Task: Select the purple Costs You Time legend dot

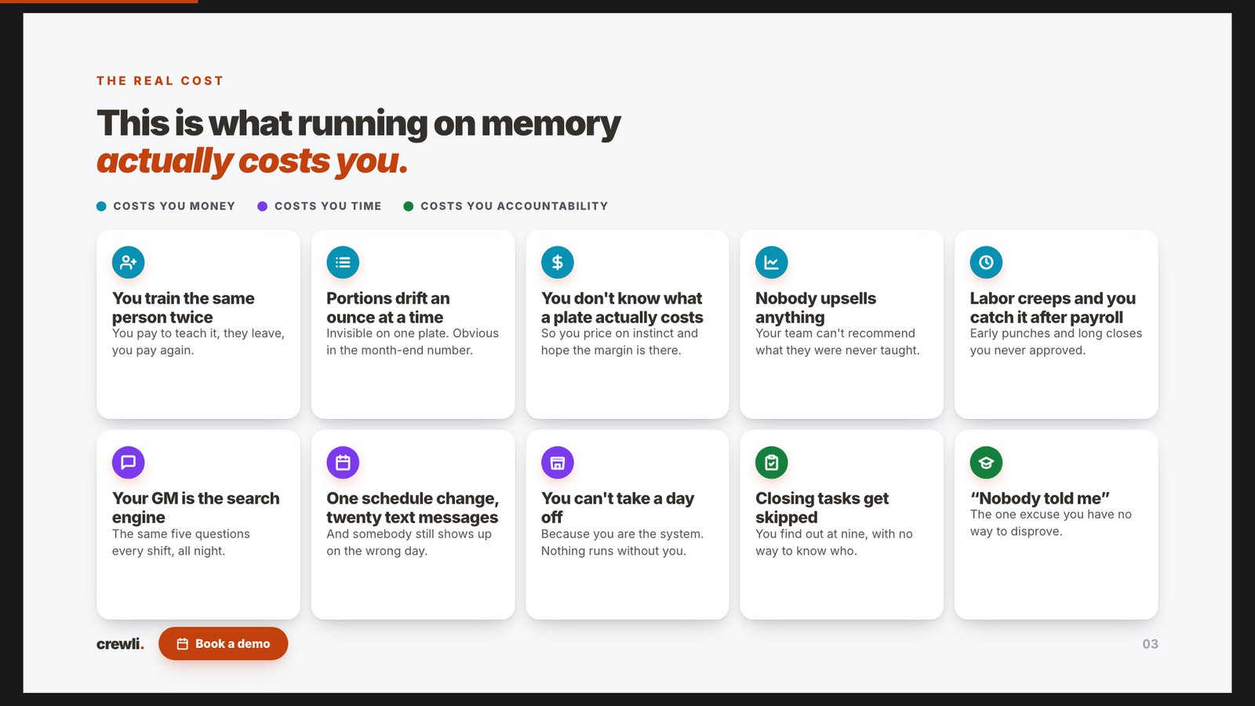Action: point(263,206)
